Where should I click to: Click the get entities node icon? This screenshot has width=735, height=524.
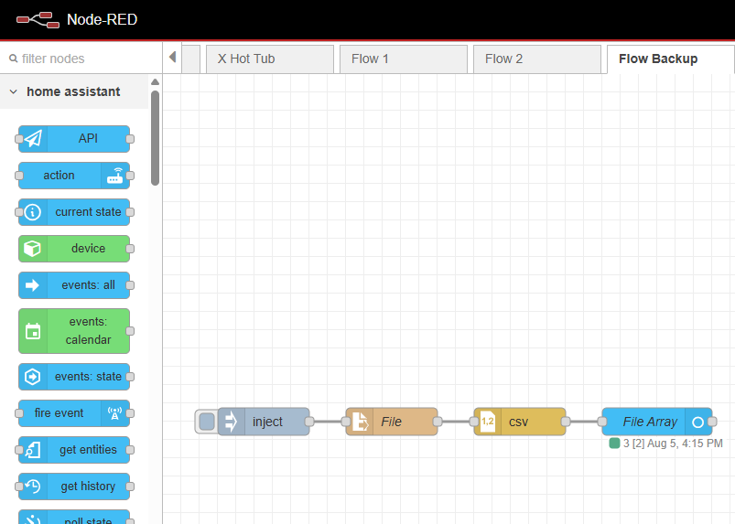click(33, 450)
